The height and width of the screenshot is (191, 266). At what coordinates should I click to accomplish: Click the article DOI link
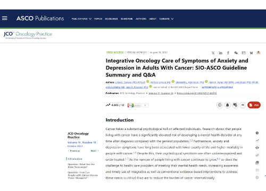[x=197, y=93]
